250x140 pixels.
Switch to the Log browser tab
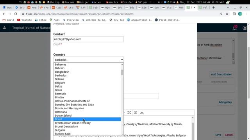point(56,7)
